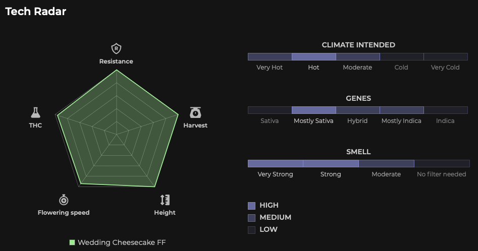The width and height of the screenshot is (478, 251).
Task: Click the Very Strong smell segment
Action: pyautogui.click(x=275, y=163)
